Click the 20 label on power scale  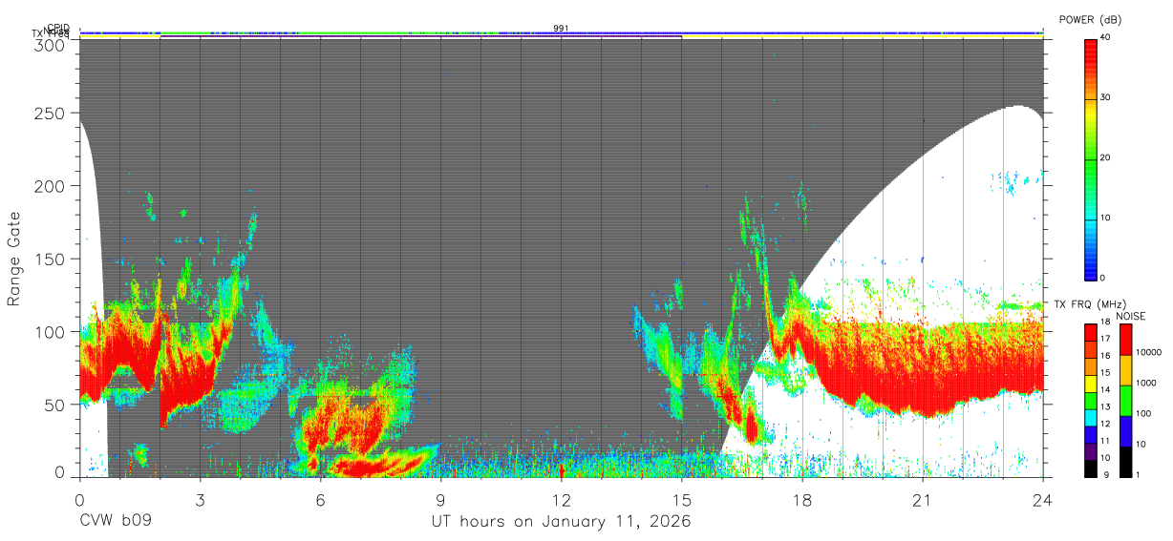click(1105, 158)
